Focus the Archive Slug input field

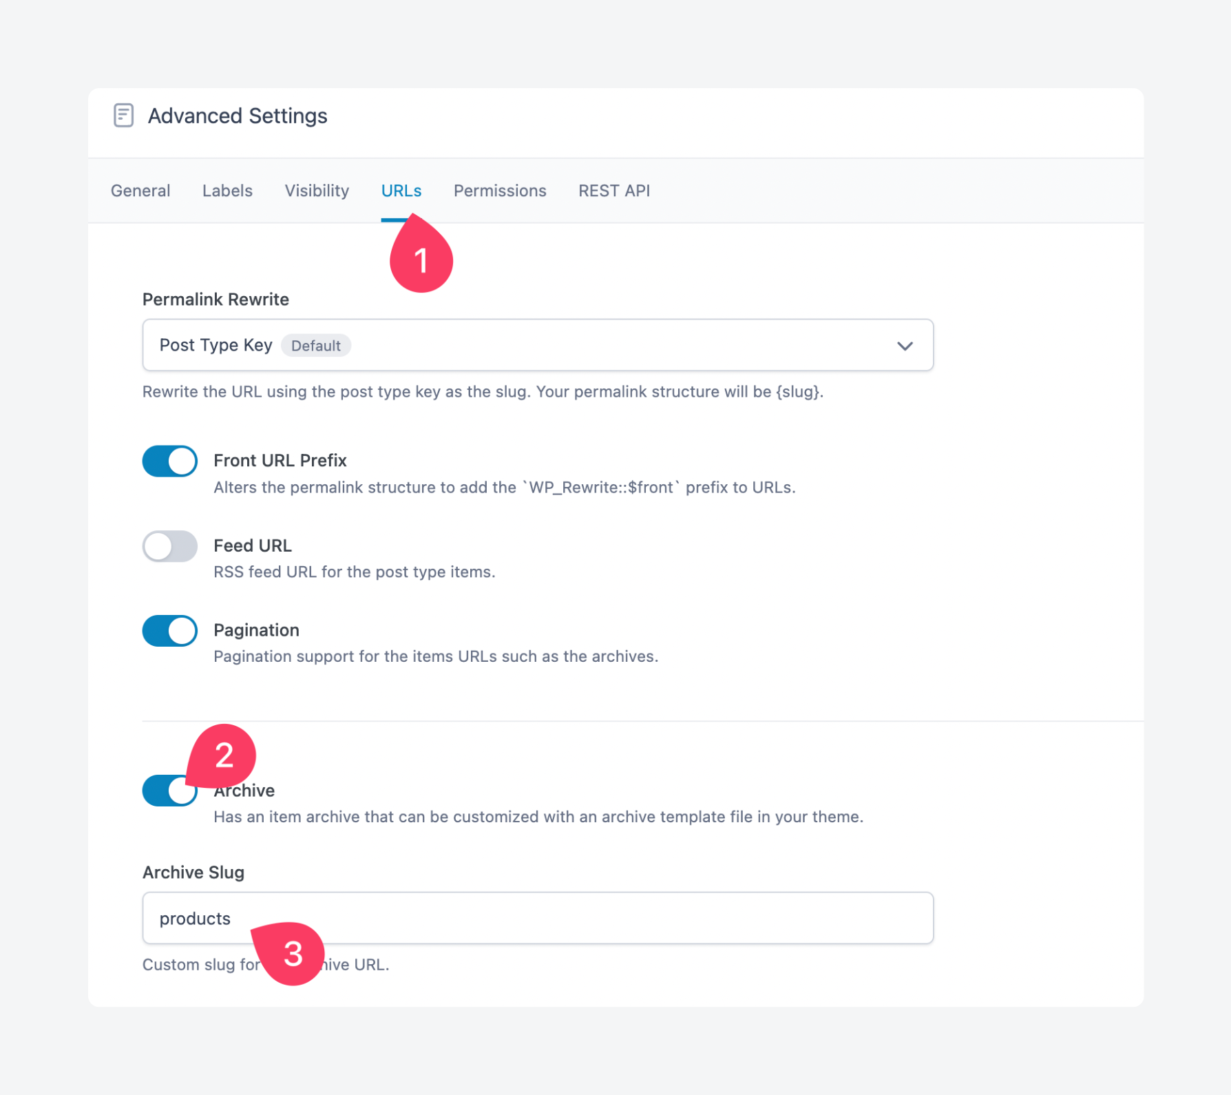coord(538,918)
